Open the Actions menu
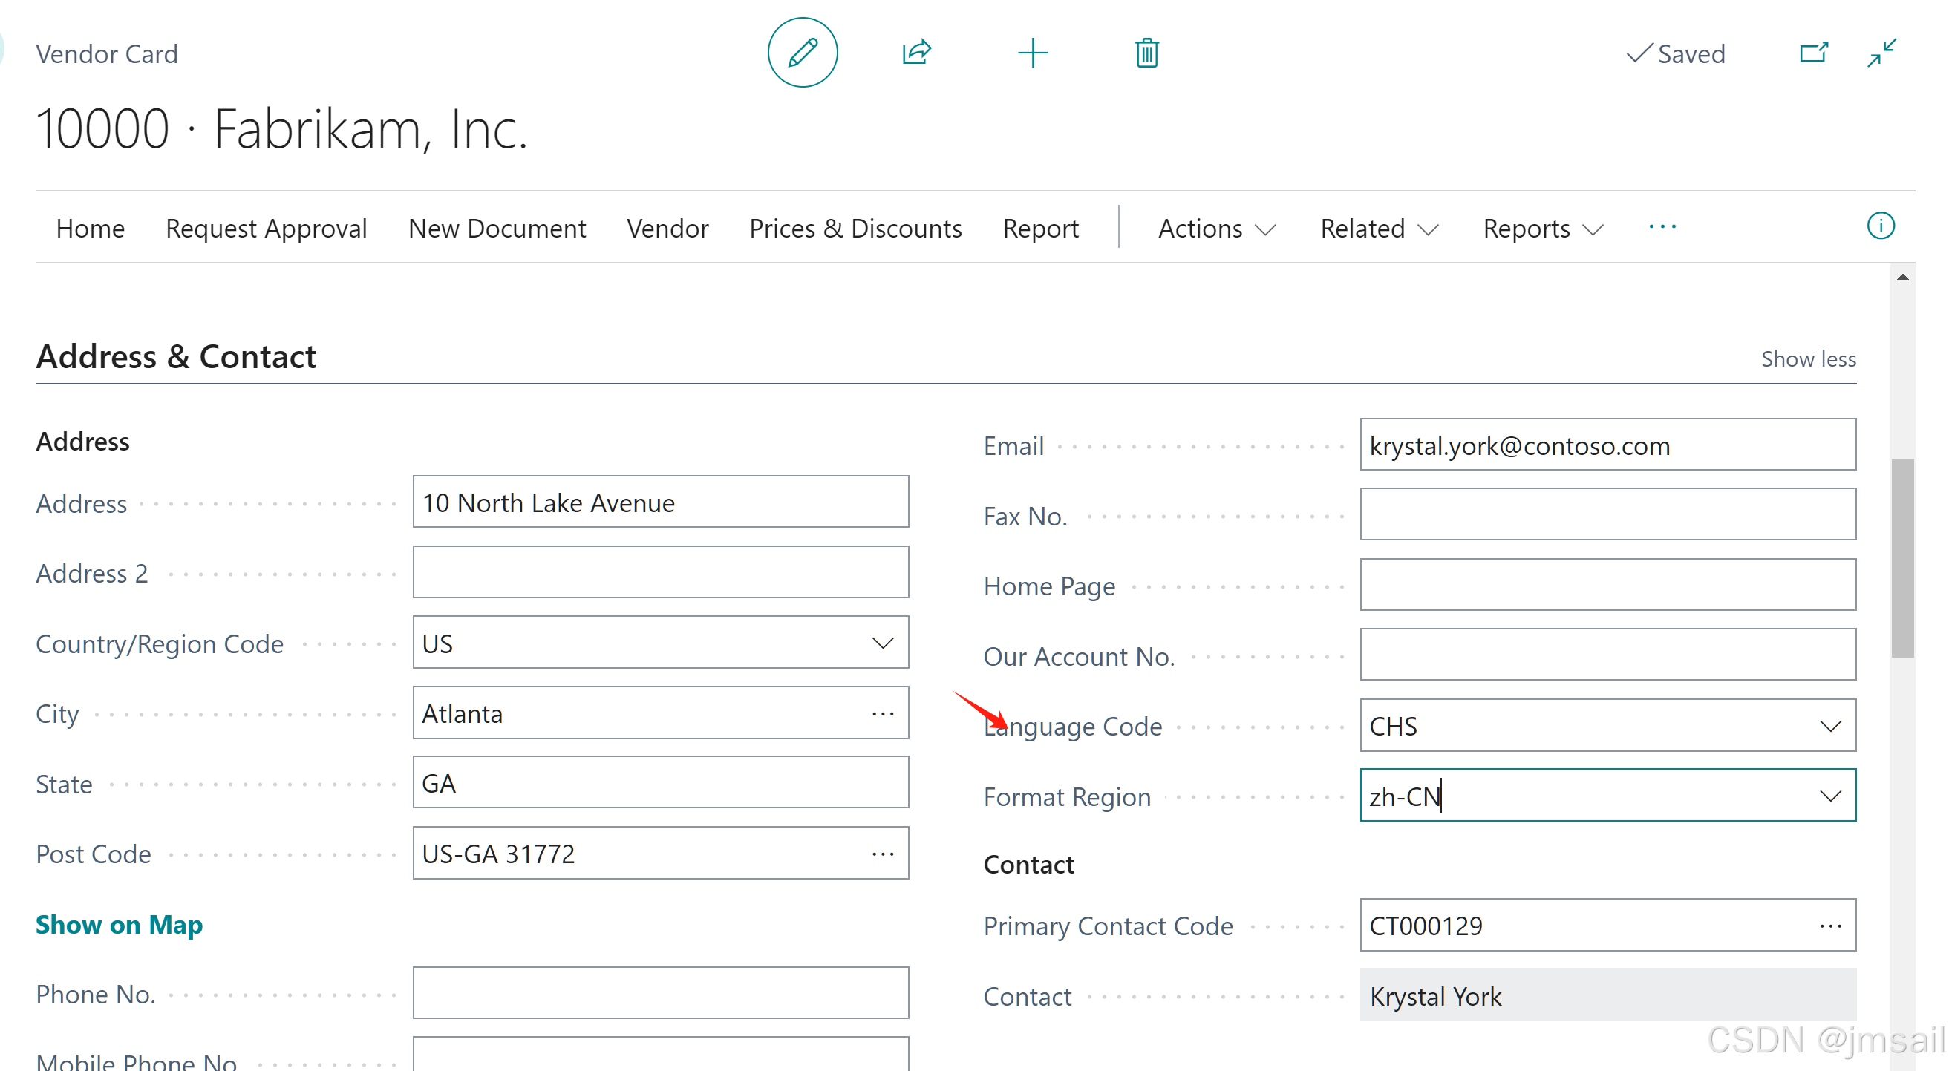The height and width of the screenshot is (1071, 1949). [x=1216, y=229]
